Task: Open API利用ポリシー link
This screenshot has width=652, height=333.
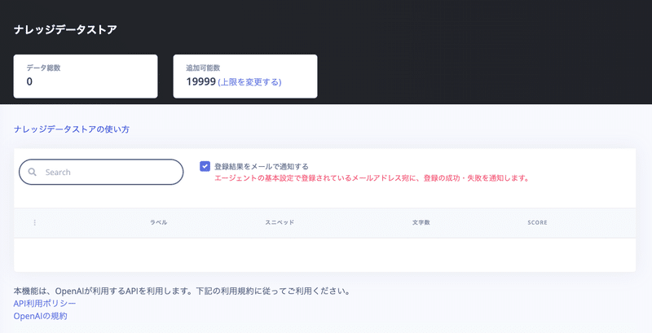Action: 45,304
